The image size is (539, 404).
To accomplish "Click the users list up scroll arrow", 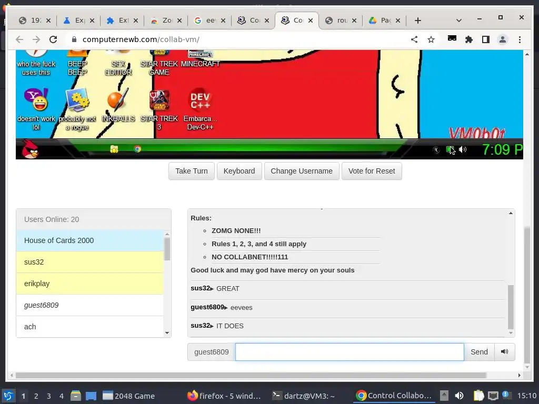I will click(167, 234).
